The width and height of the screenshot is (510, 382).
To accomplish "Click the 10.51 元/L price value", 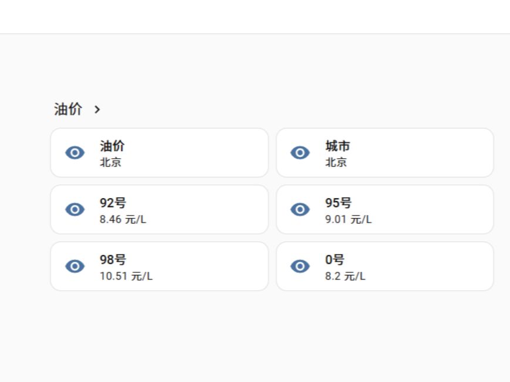I will click(126, 277).
